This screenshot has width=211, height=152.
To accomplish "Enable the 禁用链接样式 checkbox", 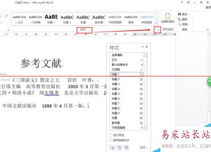I will [x=111, y=140].
